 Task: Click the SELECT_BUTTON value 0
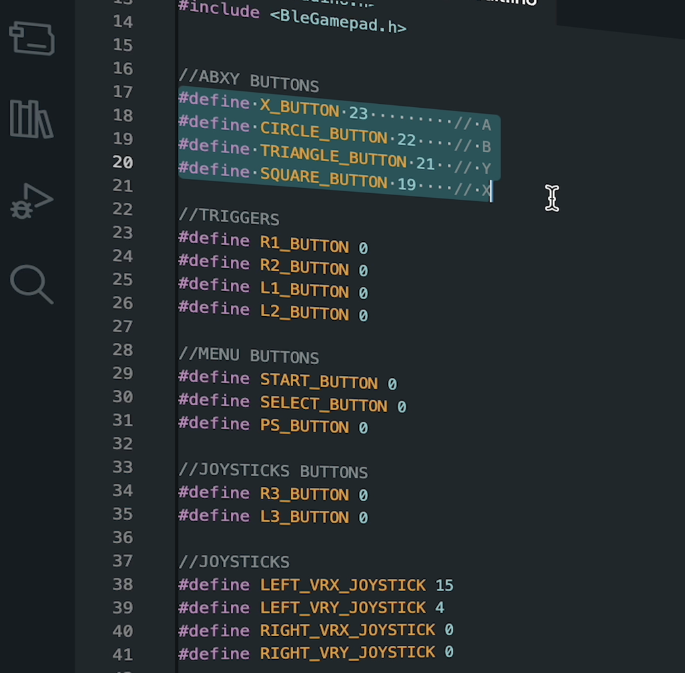tap(402, 406)
